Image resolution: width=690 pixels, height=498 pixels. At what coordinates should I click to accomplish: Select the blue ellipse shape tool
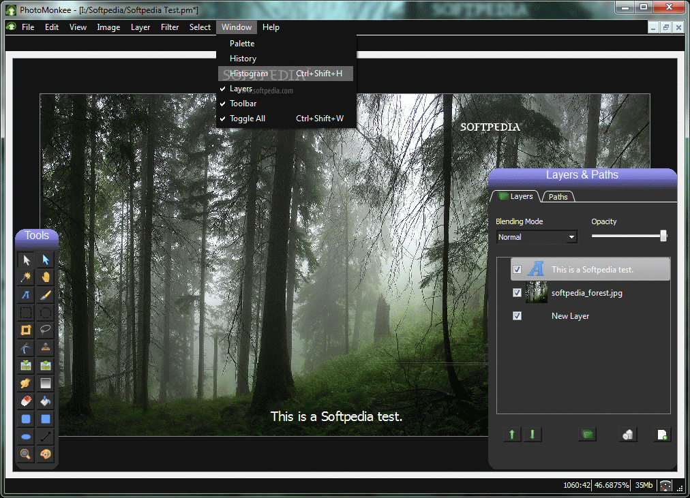(26, 437)
